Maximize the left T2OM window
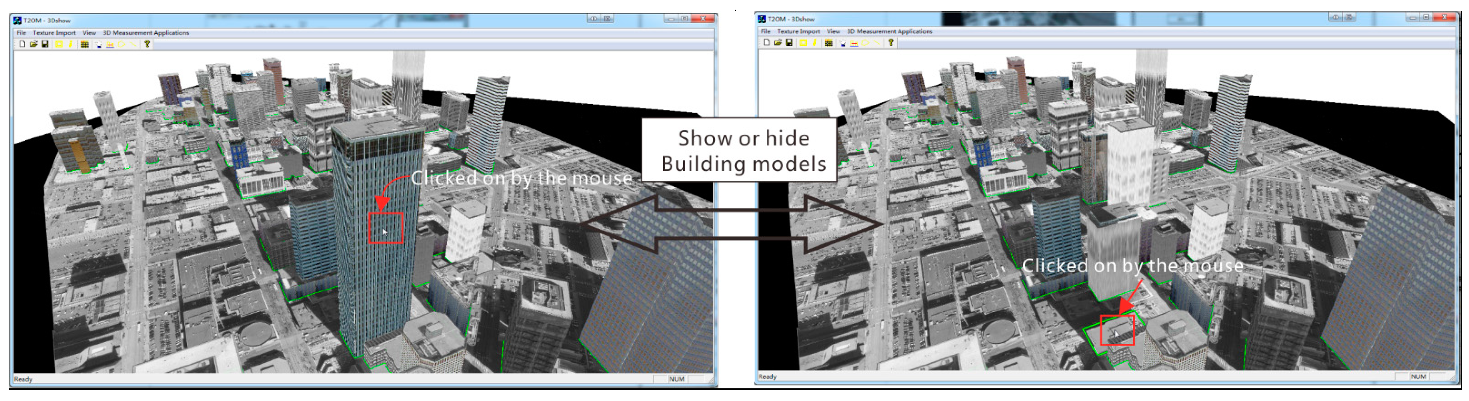This screenshot has width=1469, height=401. point(684,19)
